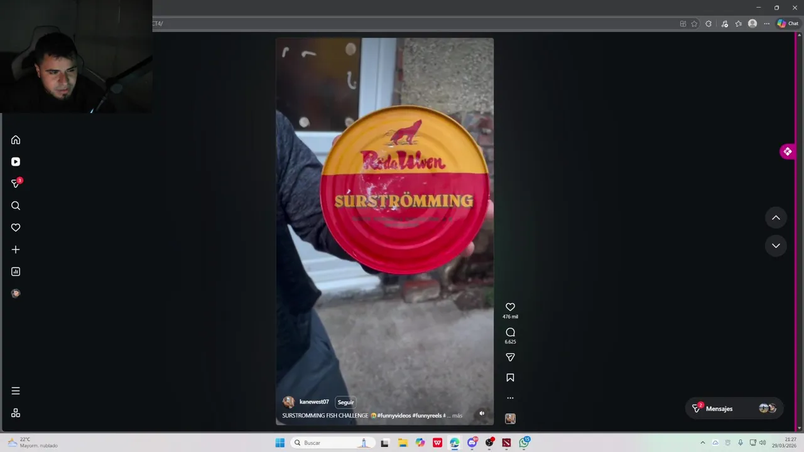Open Copilot app from taskbar

(420, 443)
